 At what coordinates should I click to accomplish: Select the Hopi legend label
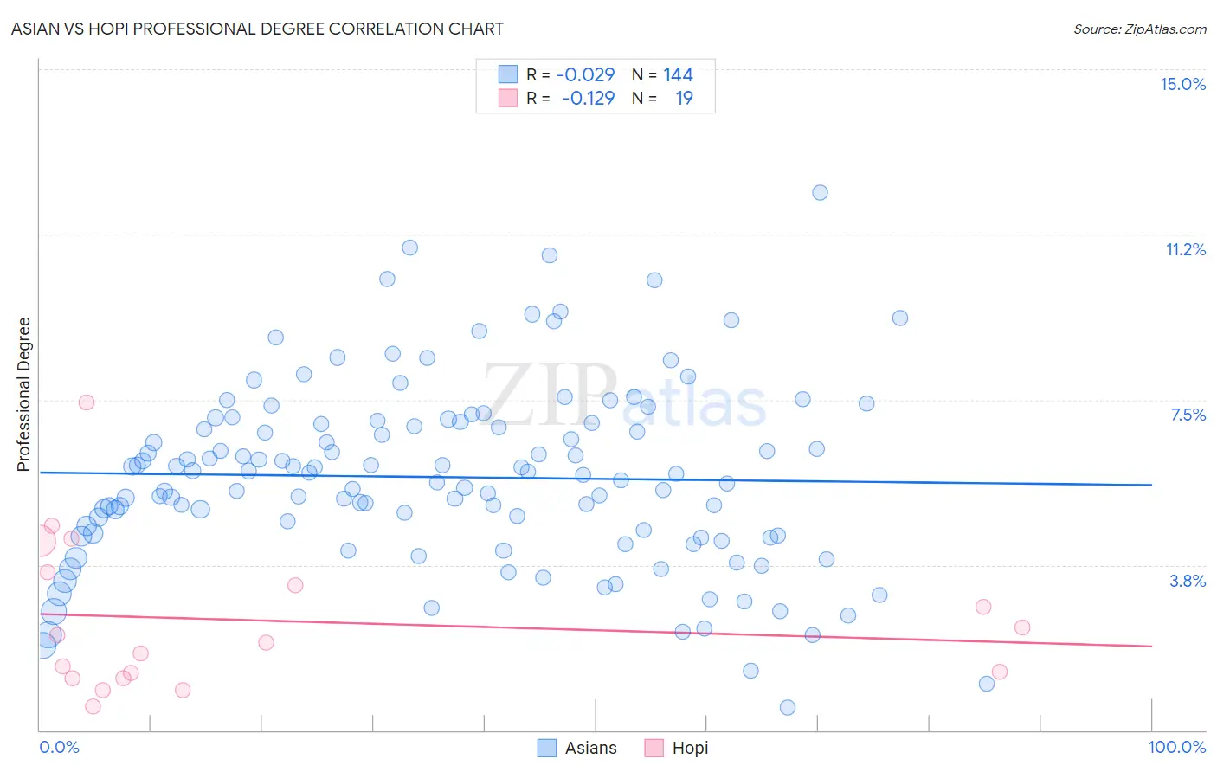[x=690, y=748]
